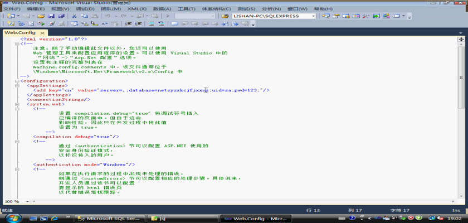Image resolution: width=468 pixels, height=223 pixels.
Task: Open the Windows Start orb
Action: [13, 218]
